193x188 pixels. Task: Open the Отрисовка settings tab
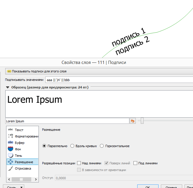coord(23,168)
